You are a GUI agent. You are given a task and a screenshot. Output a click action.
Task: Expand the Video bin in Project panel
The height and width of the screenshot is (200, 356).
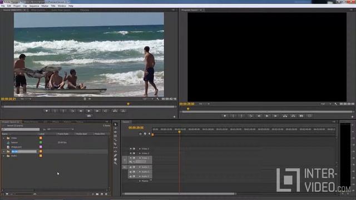3,138
